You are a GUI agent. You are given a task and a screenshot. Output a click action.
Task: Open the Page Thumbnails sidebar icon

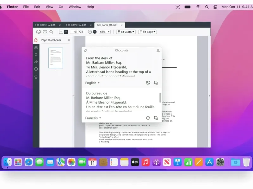click(x=36, y=40)
